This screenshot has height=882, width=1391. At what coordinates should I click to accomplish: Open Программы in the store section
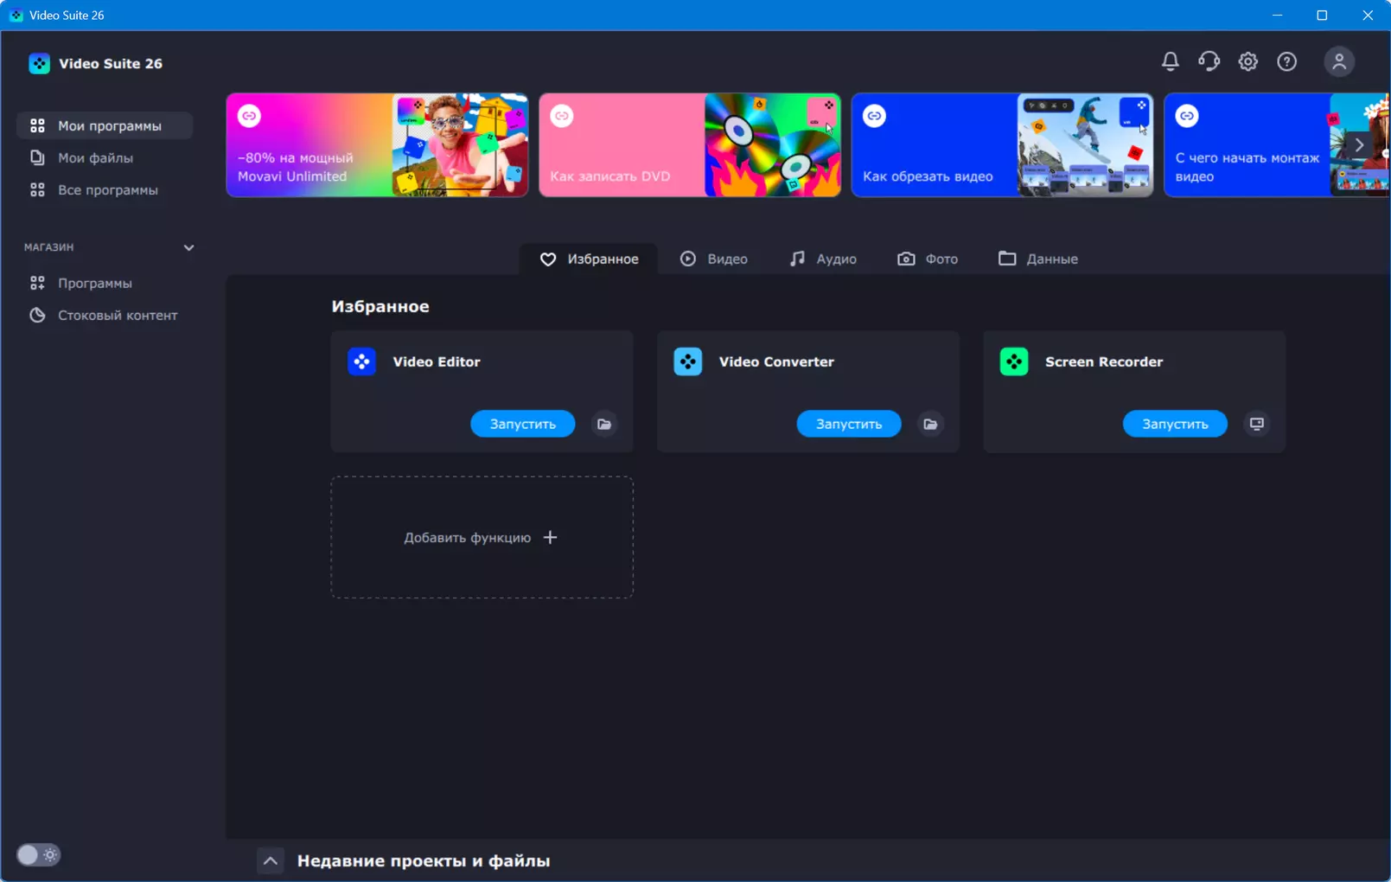pos(105,283)
